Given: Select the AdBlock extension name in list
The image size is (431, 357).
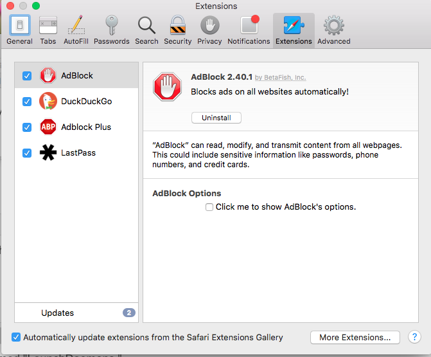Looking at the screenshot, I should [77, 75].
